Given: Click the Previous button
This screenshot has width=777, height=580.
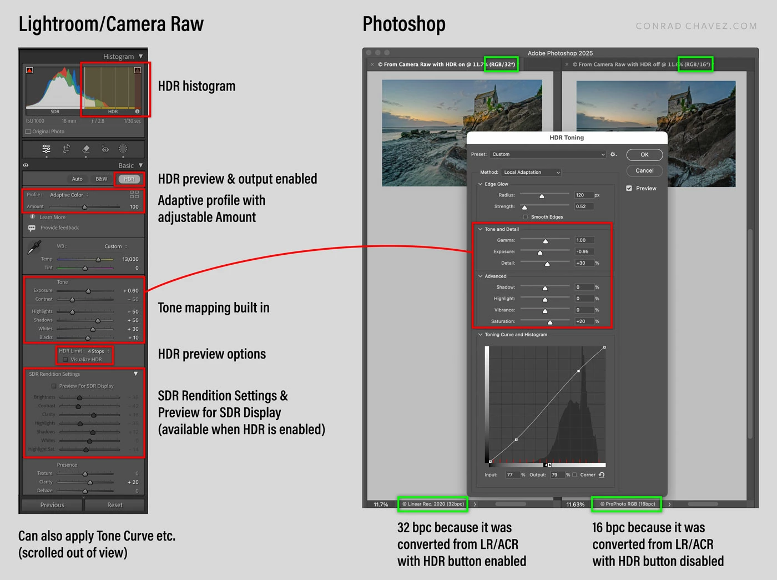Looking at the screenshot, I should (x=52, y=505).
